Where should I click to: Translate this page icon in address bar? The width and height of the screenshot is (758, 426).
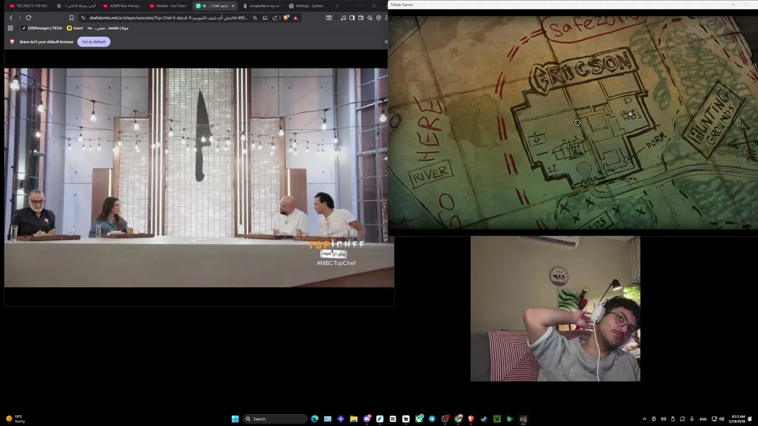255,18
